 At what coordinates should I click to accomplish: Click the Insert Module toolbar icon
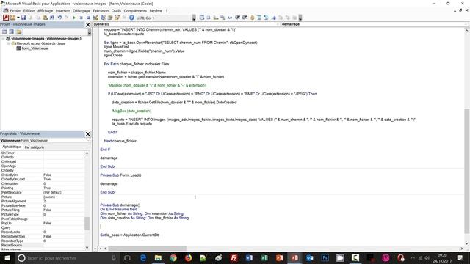click(x=13, y=18)
